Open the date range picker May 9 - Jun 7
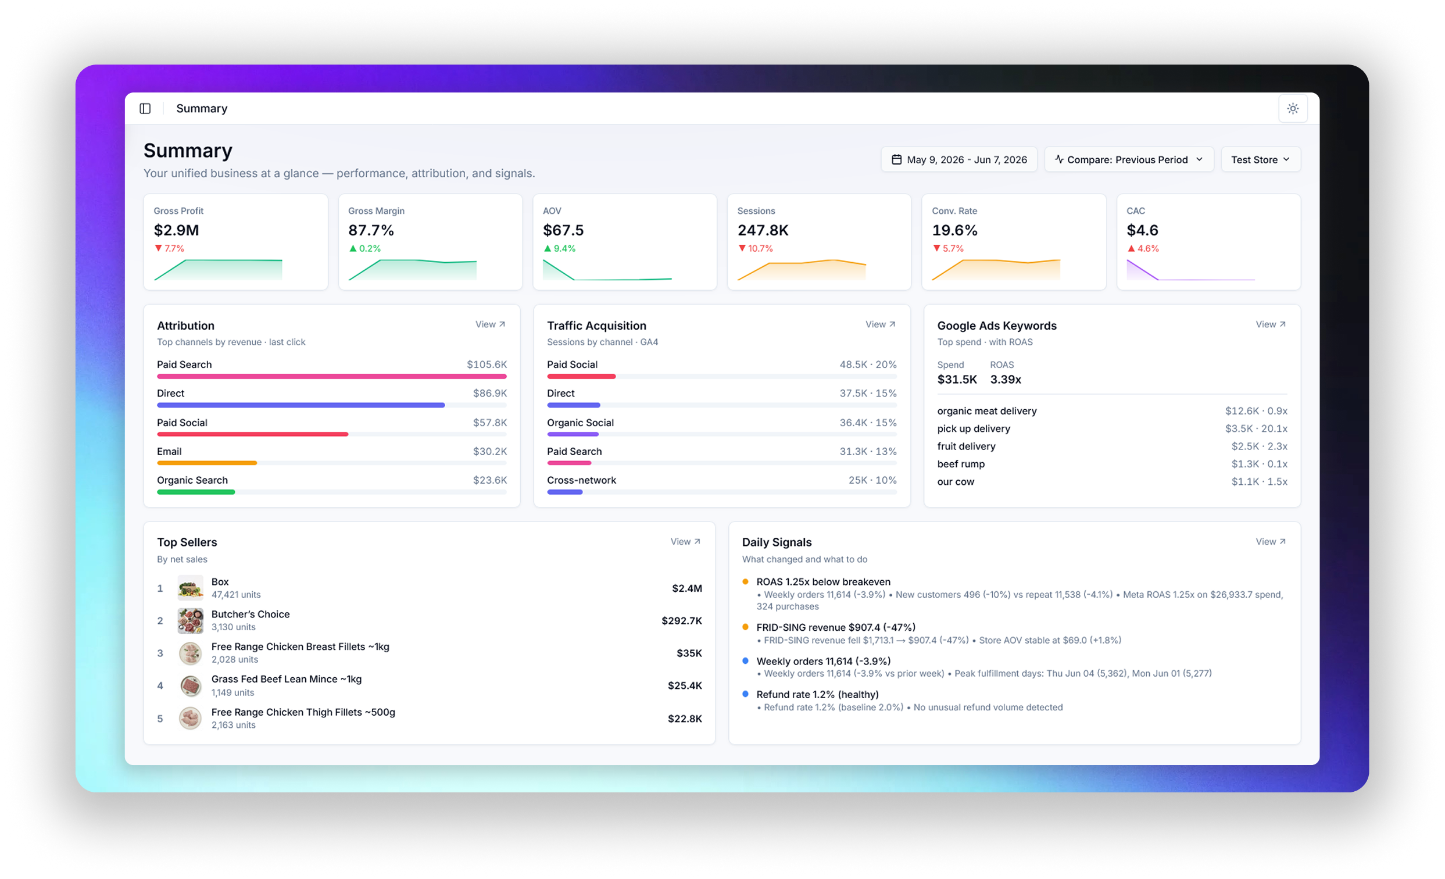 tap(958, 159)
